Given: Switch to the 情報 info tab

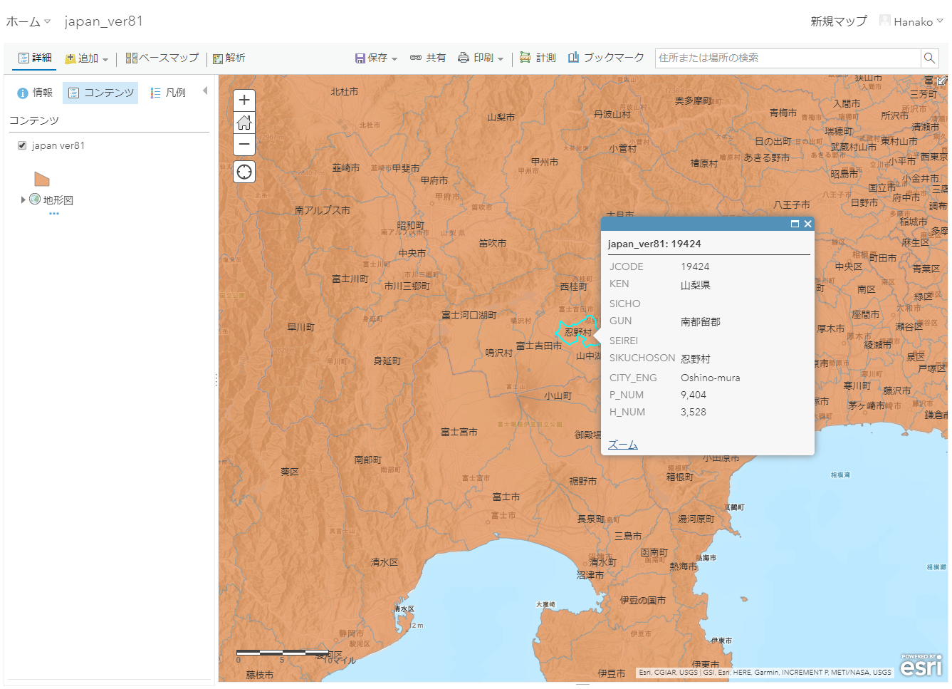Looking at the screenshot, I should coord(35,93).
